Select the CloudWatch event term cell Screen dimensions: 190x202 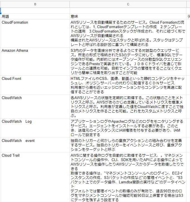35,145
